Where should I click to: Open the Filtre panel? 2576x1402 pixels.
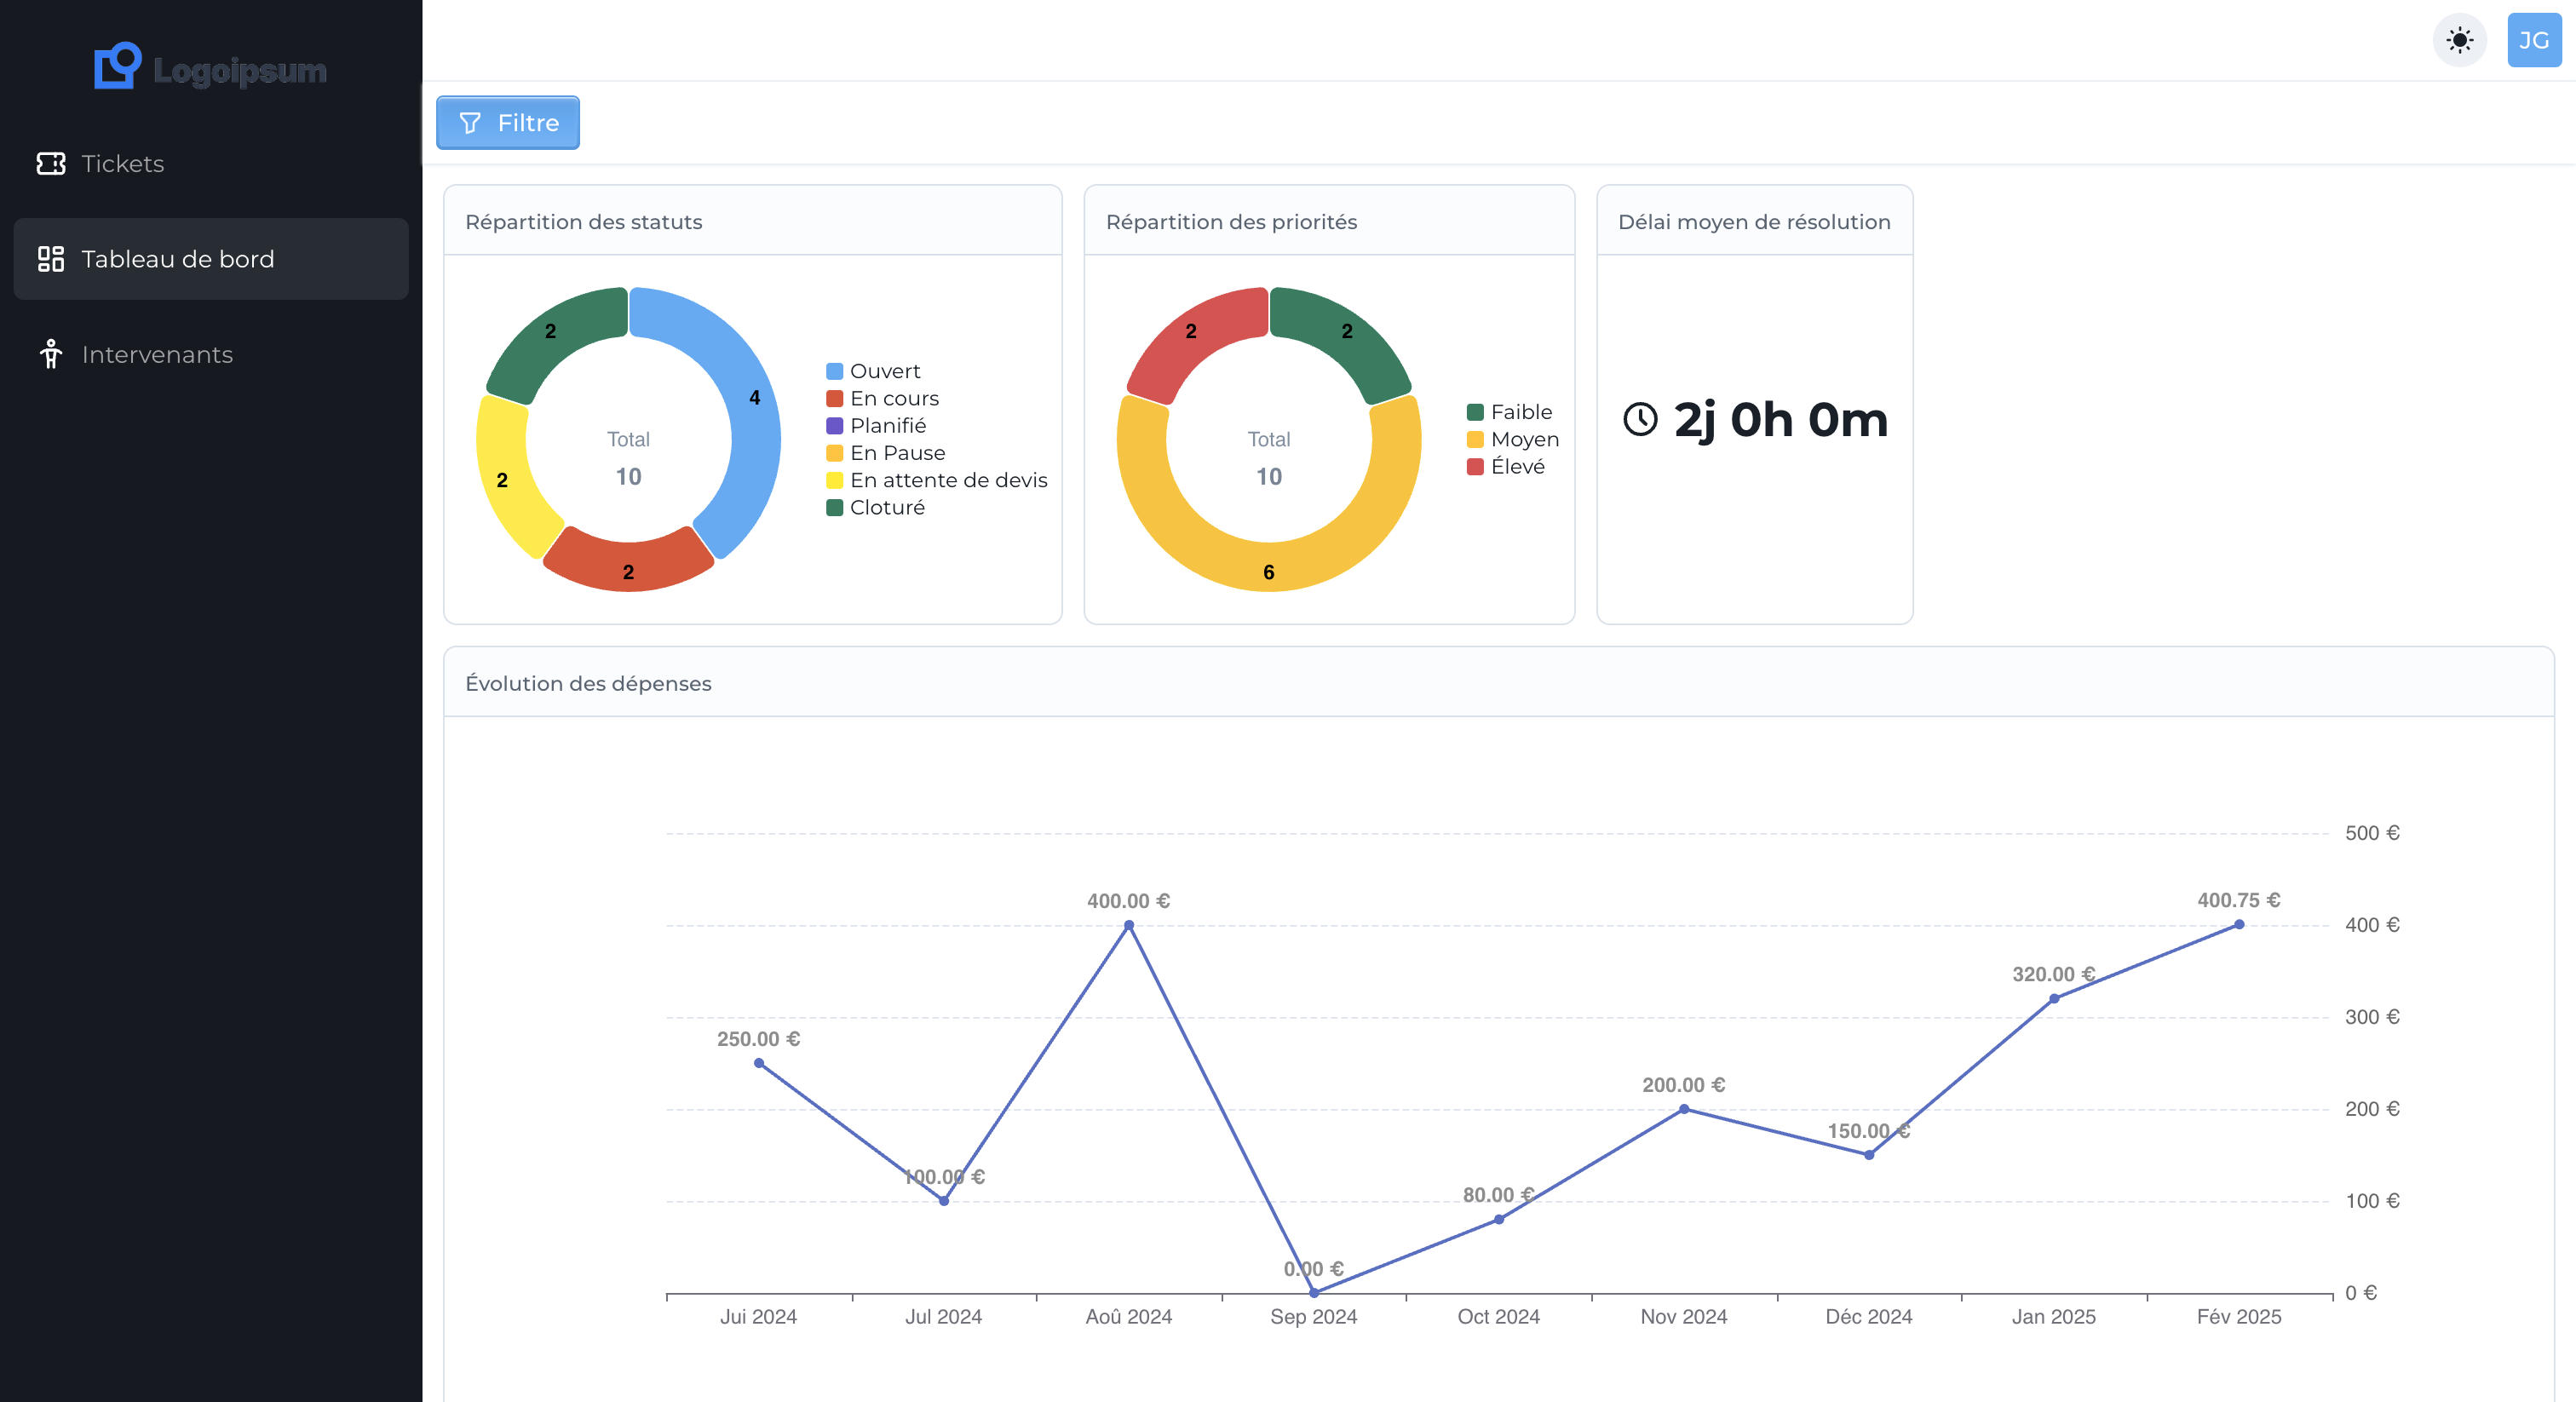[x=507, y=122]
